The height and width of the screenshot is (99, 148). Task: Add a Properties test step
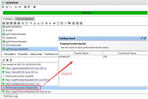(x=23, y=23)
